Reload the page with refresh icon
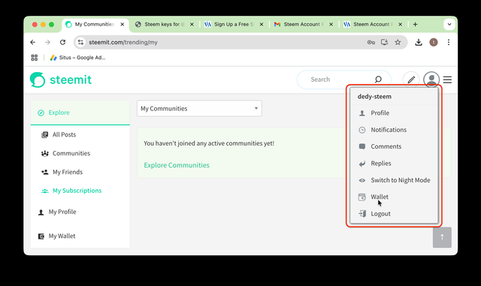Viewport: 481px width, 286px height. click(62, 42)
